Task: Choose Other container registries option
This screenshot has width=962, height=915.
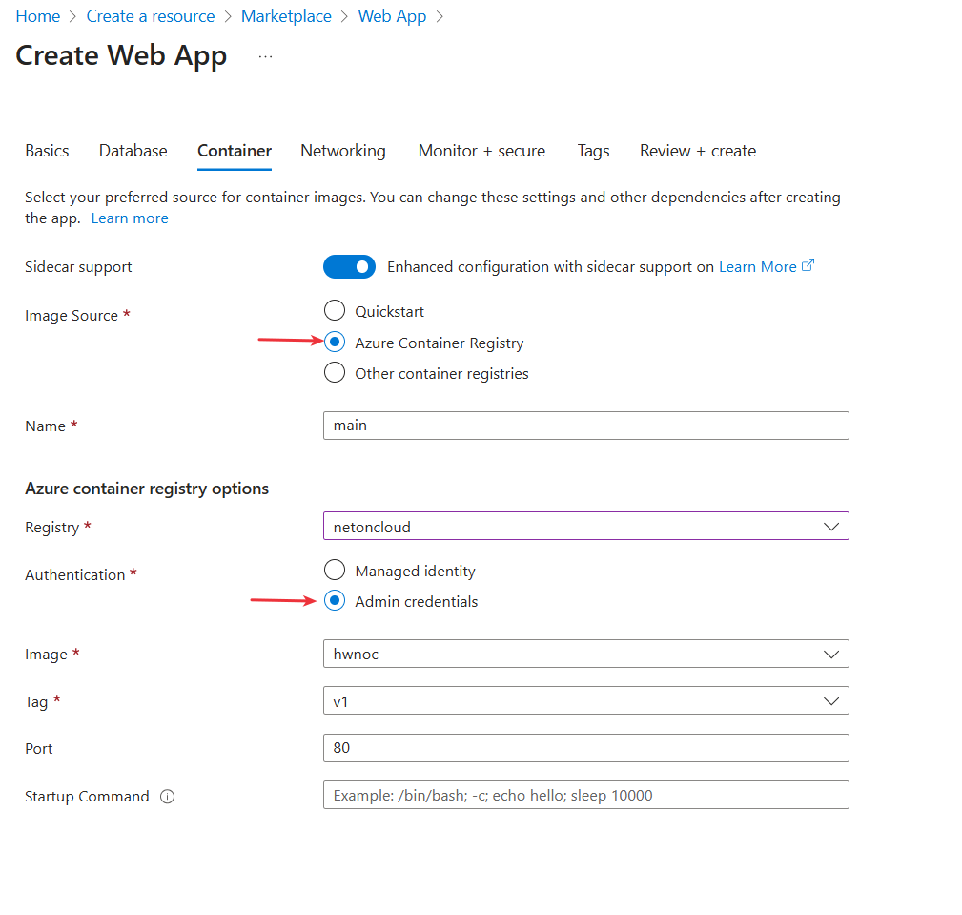Action: (335, 373)
